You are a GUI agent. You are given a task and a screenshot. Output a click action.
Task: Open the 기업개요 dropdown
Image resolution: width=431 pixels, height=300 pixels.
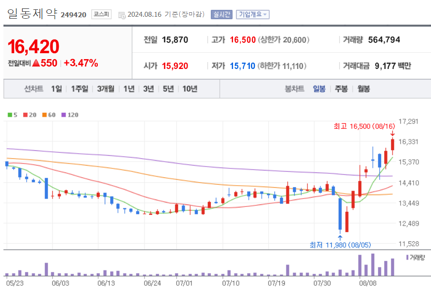252,14
